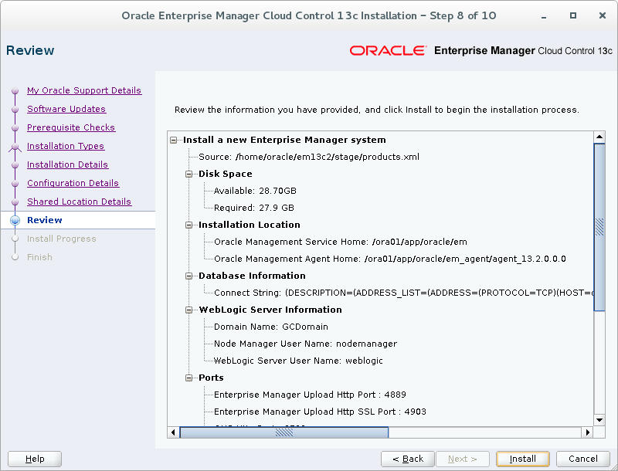618x471 pixels.
Task: Minimize the installer window
Action: click(544, 16)
